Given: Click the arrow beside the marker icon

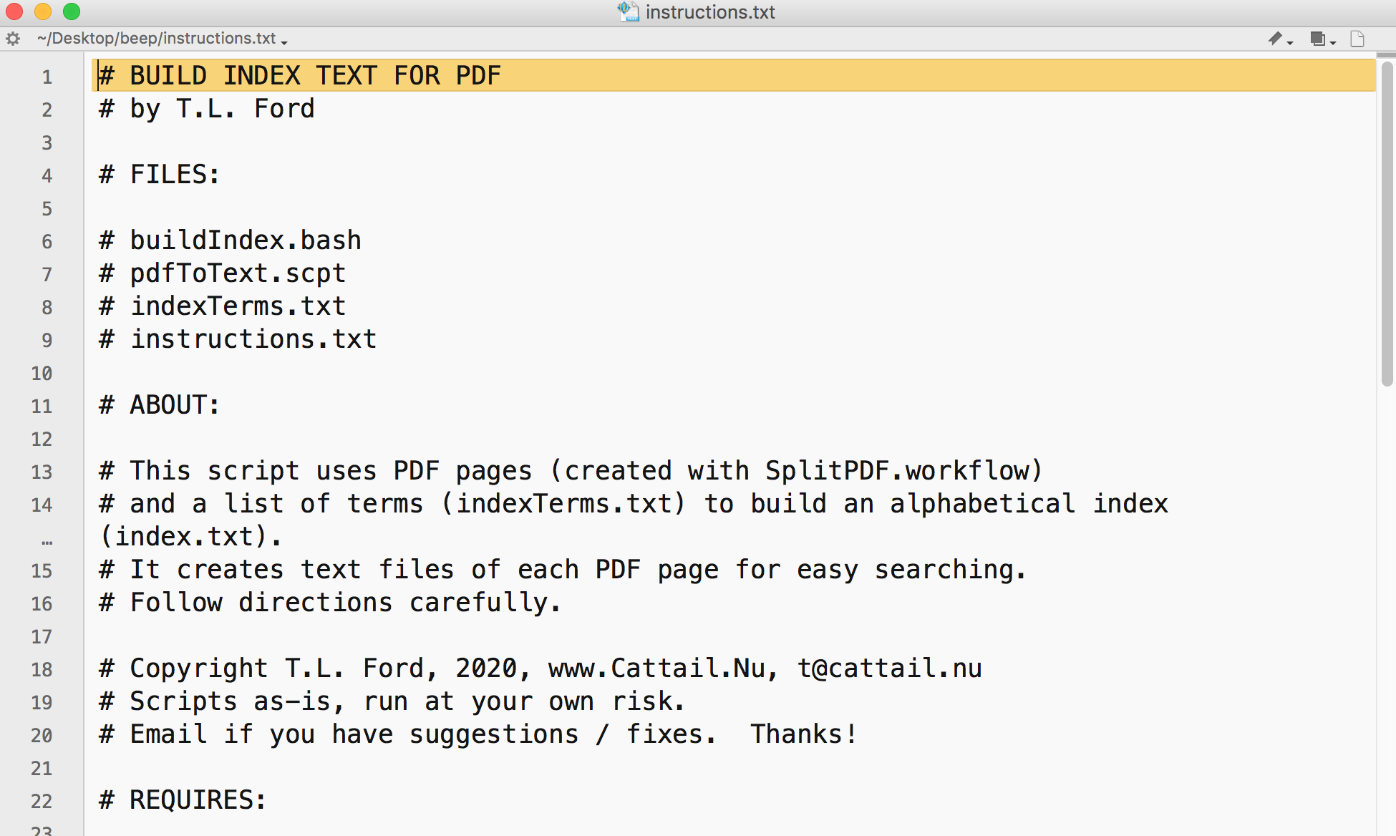Looking at the screenshot, I should (x=1291, y=42).
